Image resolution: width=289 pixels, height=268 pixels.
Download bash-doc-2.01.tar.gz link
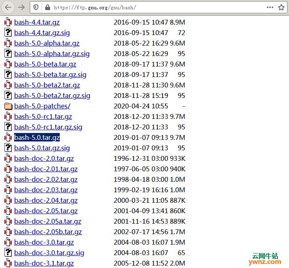[x=46, y=169]
